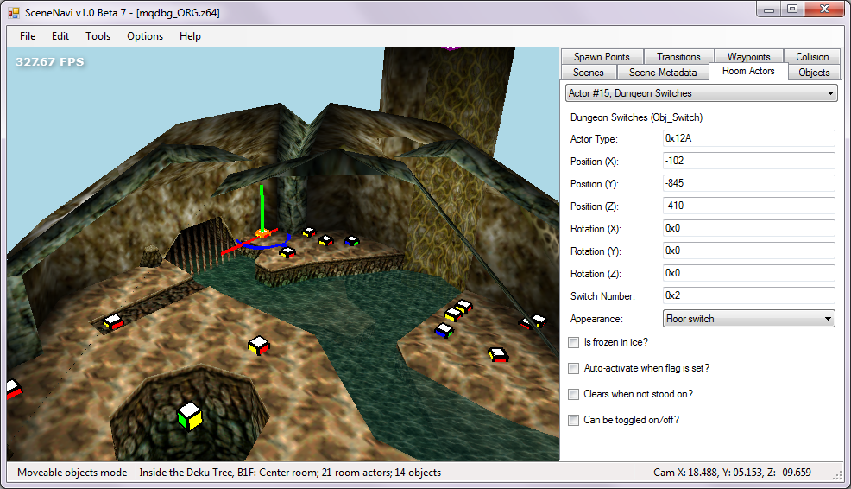Toggle Auto-activate when flag is set
The image size is (851, 489).
[574, 368]
